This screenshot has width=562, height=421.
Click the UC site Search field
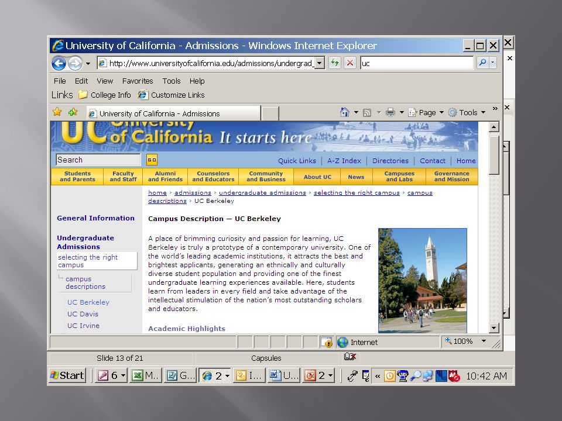point(98,160)
